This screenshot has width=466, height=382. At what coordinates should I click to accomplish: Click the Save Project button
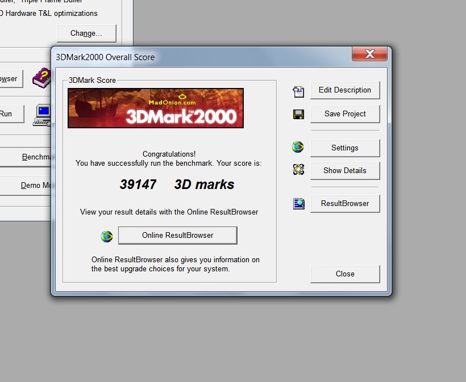click(345, 114)
